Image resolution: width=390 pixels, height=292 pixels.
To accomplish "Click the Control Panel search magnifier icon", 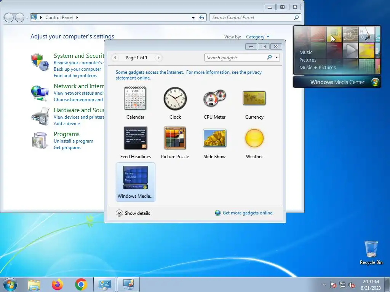I will pos(296,17).
